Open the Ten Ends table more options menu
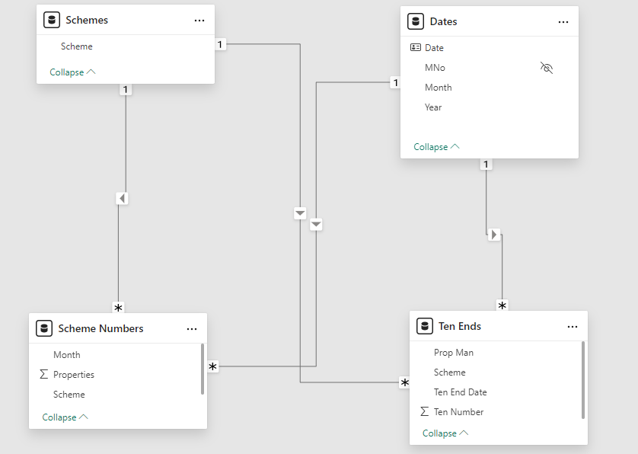 (572, 327)
